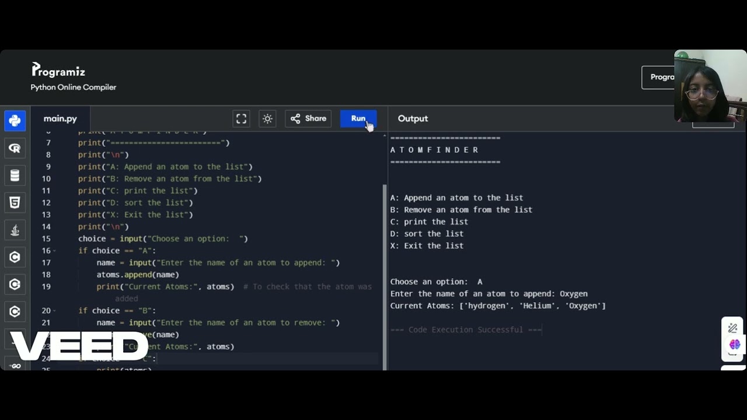Open the HTML5 editor icon
This screenshot has width=747, height=420.
(15, 202)
